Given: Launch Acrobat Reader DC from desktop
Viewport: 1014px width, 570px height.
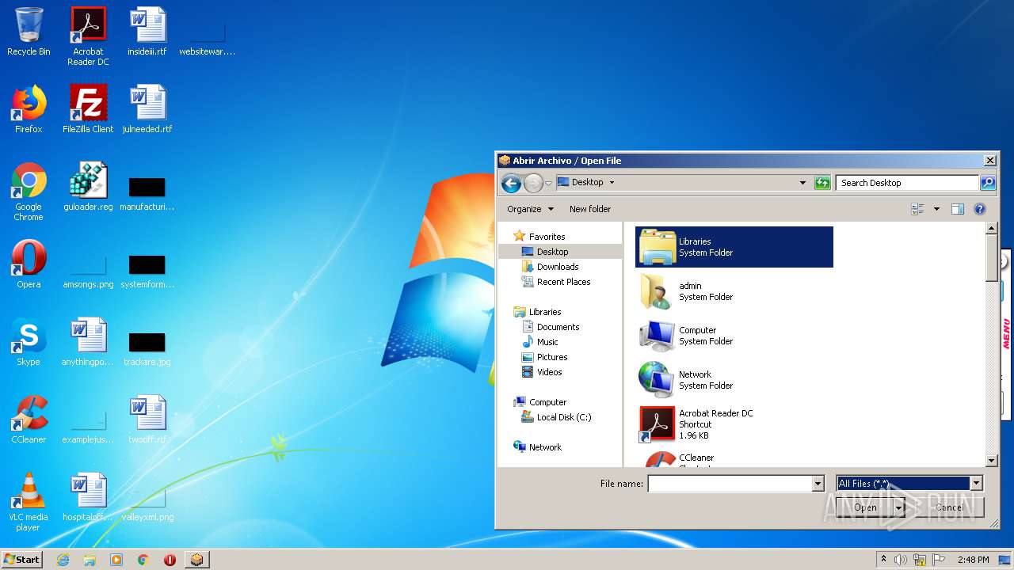Looking at the screenshot, I should (88, 36).
